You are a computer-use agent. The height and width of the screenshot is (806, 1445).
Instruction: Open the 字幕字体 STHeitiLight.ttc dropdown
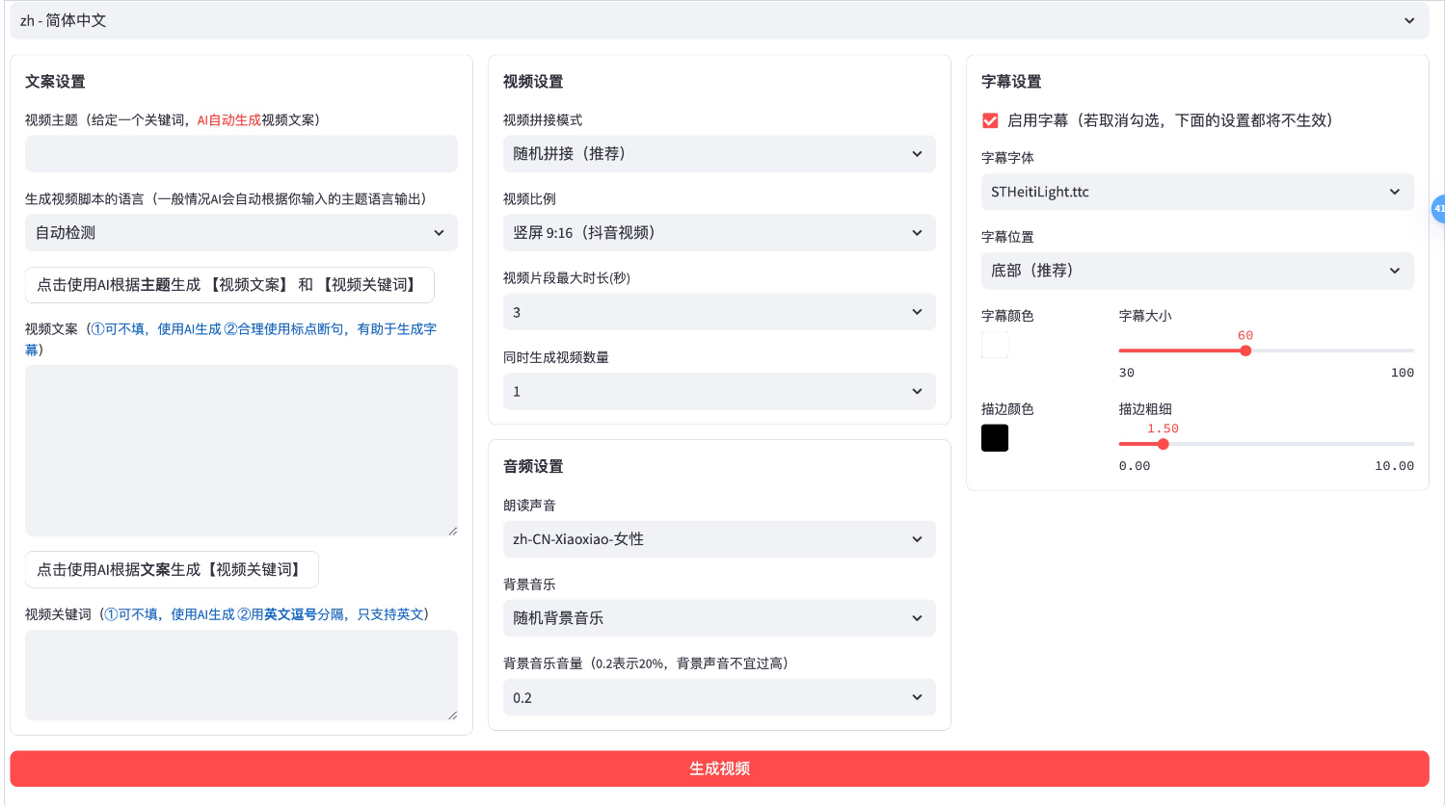(x=1196, y=192)
